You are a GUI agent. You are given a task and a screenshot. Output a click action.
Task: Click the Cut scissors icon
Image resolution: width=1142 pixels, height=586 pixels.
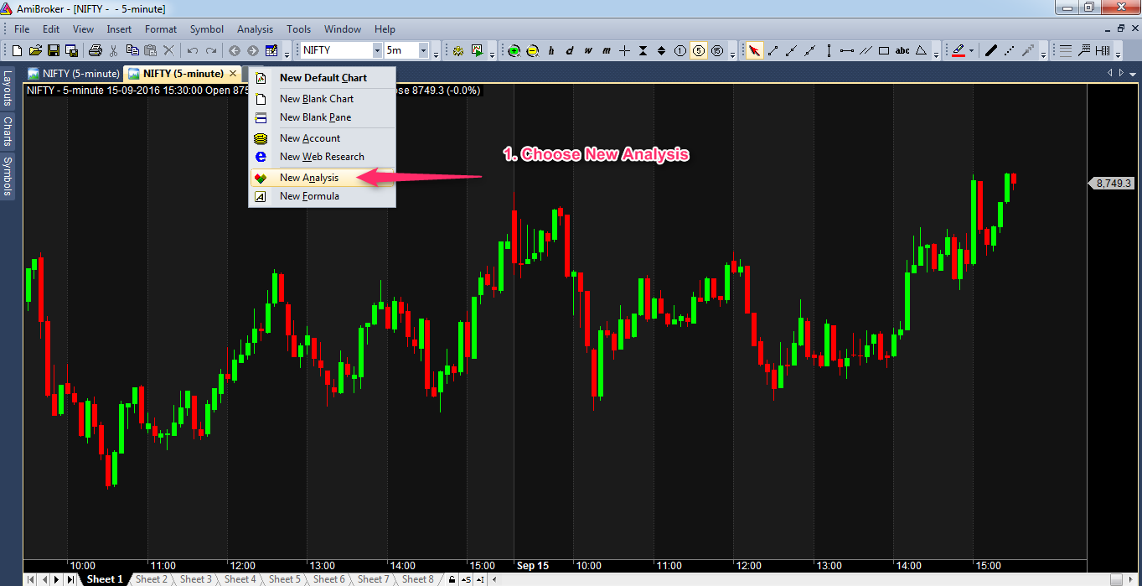(113, 50)
